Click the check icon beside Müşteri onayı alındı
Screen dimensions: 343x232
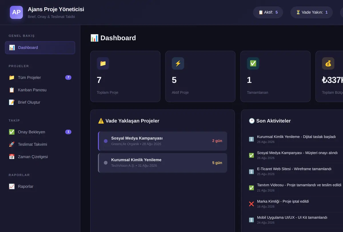click(252, 155)
